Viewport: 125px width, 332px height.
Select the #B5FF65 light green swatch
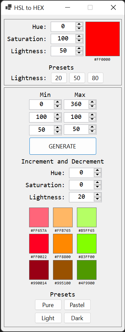click(x=87, y=217)
